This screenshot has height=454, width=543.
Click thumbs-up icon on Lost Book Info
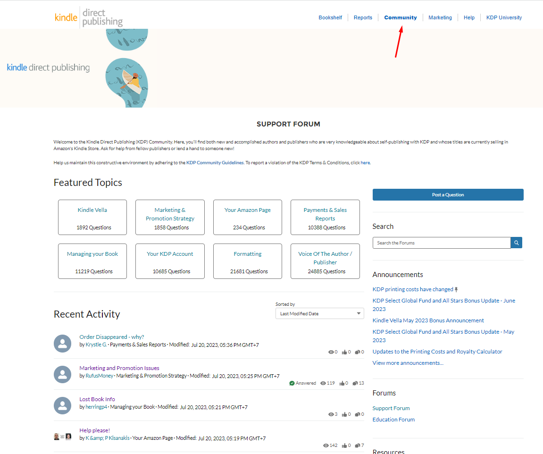coord(344,414)
